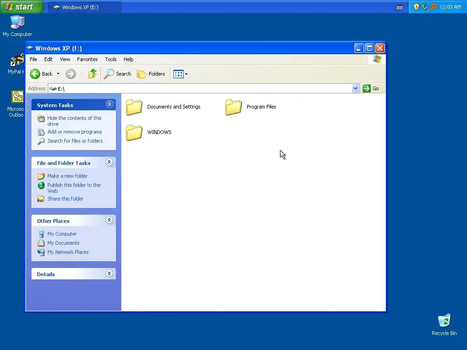Close the Windows XP (E:) window

(x=380, y=48)
